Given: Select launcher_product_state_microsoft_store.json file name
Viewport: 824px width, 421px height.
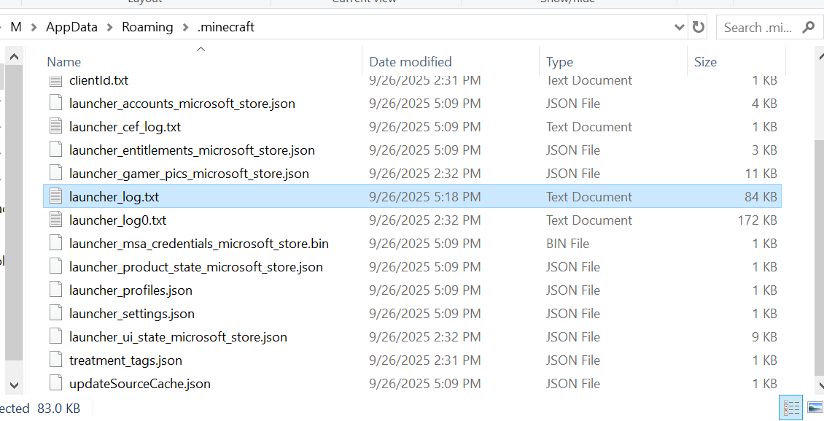Looking at the screenshot, I should pyautogui.click(x=196, y=267).
